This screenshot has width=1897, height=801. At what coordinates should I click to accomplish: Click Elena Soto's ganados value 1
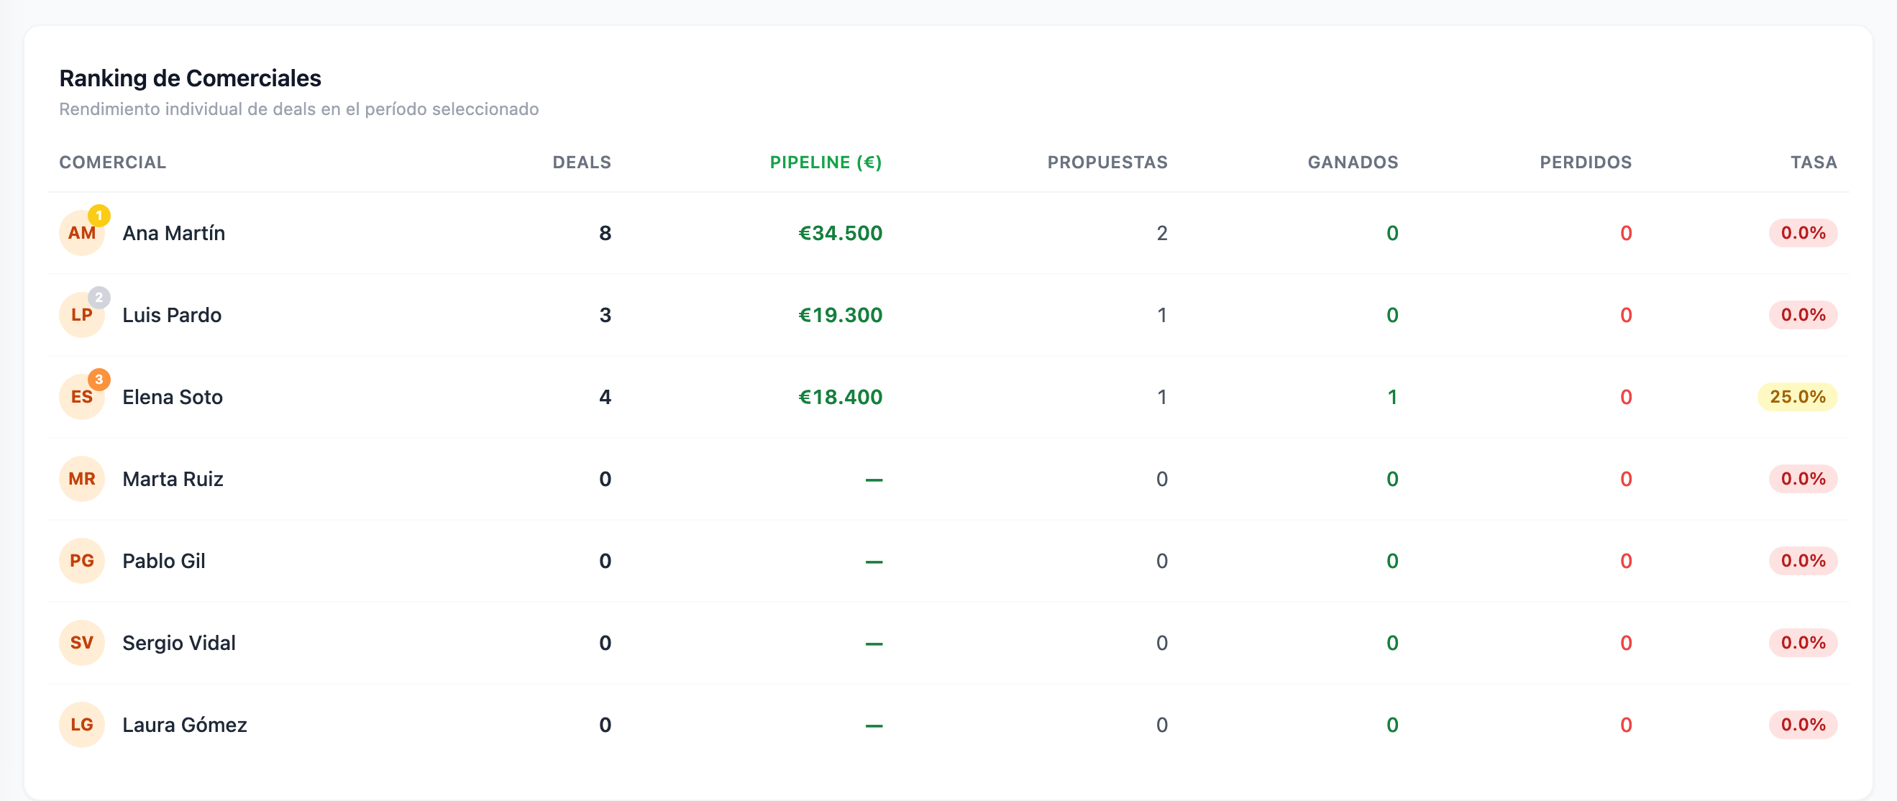1393,398
